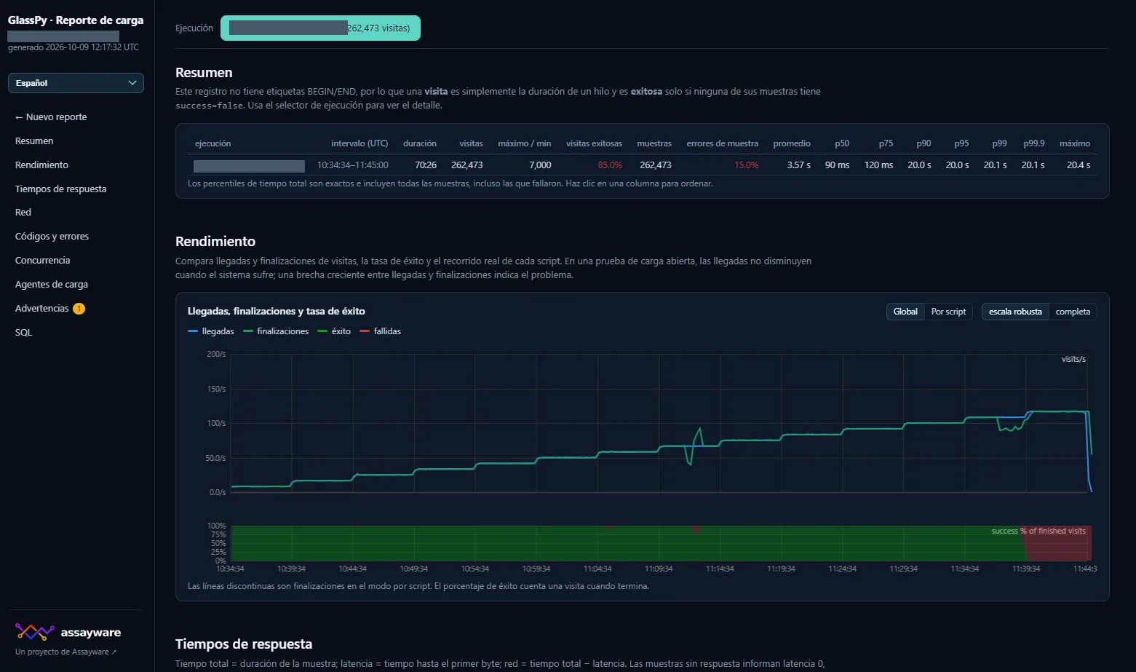Open Rendimiento in the sidebar navigation
The height and width of the screenshot is (672, 1136).
(41, 165)
